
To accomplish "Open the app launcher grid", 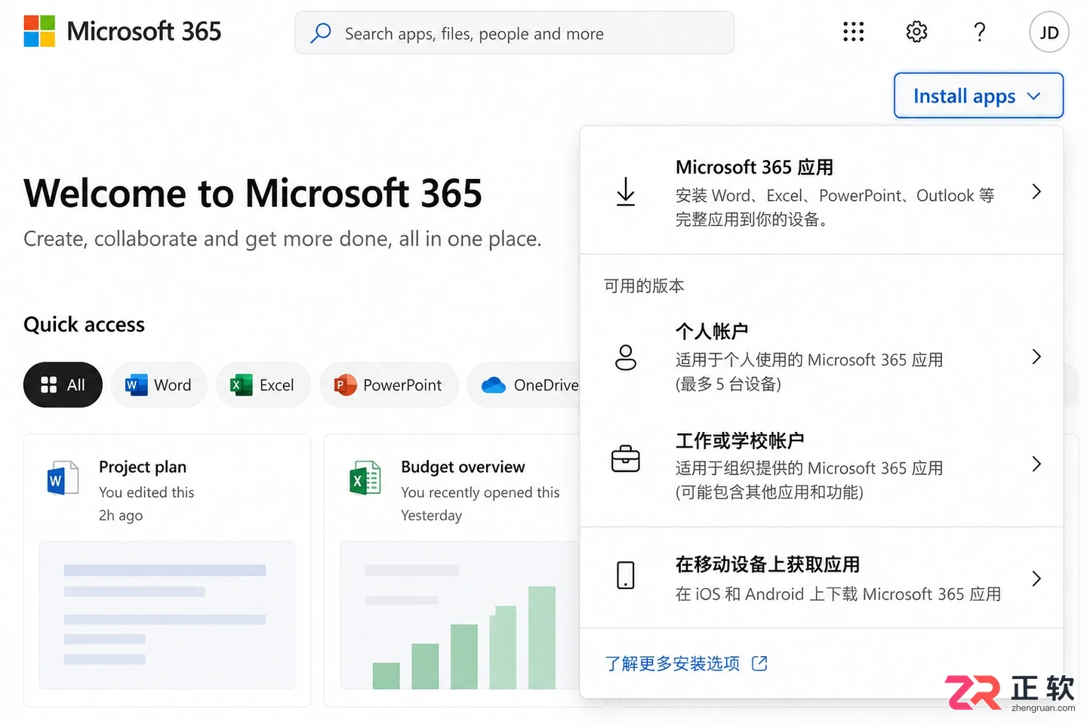I will [853, 32].
